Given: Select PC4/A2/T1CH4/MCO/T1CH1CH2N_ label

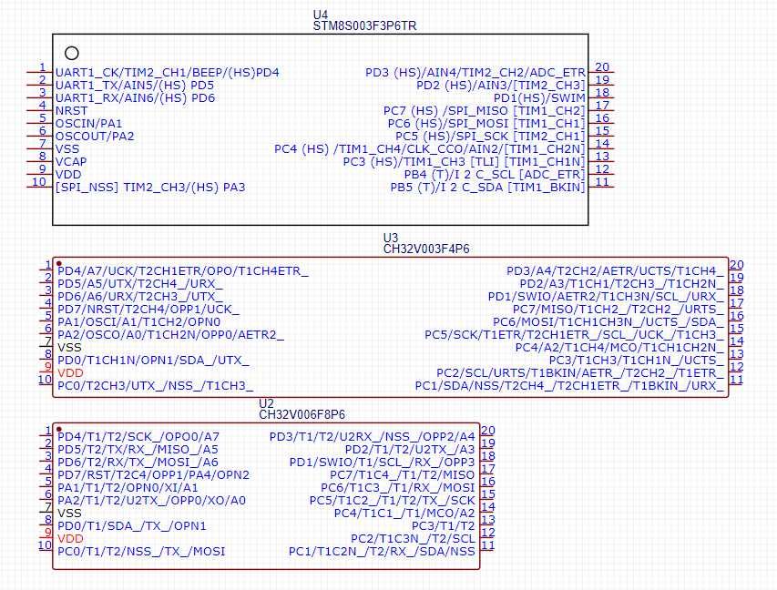Looking at the screenshot, I should pyautogui.click(x=619, y=348).
